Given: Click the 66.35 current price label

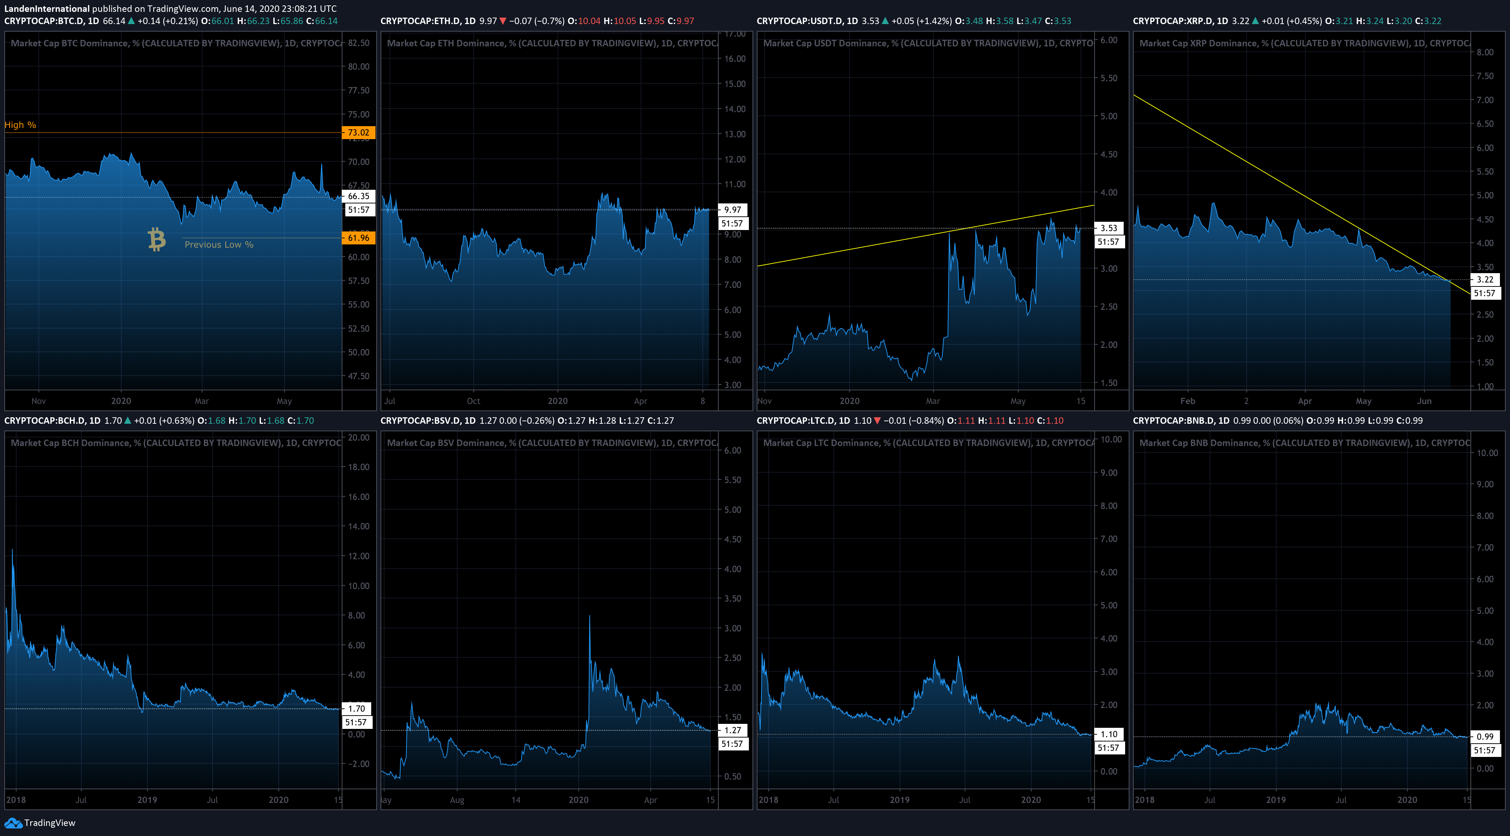Looking at the screenshot, I should click(358, 196).
